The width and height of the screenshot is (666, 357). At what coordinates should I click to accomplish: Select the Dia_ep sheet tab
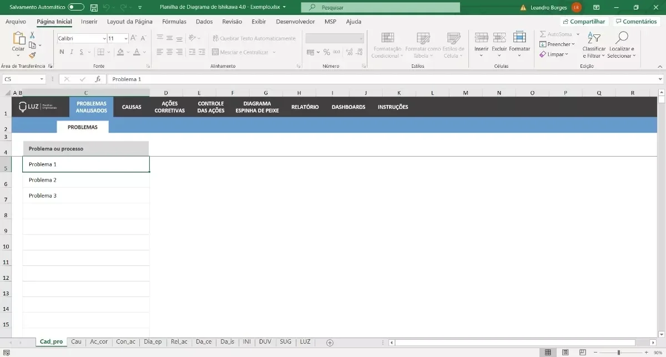tap(153, 342)
